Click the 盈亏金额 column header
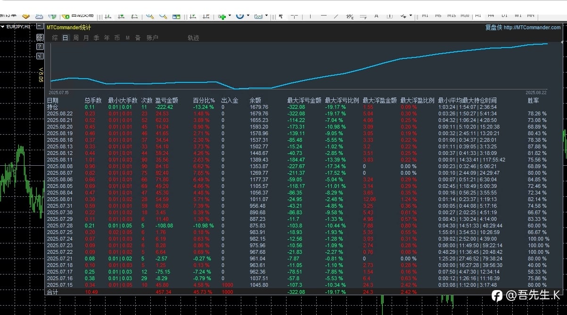567x315 pixels. [167, 100]
